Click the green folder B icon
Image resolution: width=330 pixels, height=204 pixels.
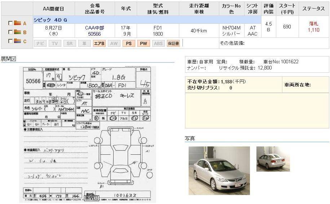pyautogui.click(x=17, y=32)
